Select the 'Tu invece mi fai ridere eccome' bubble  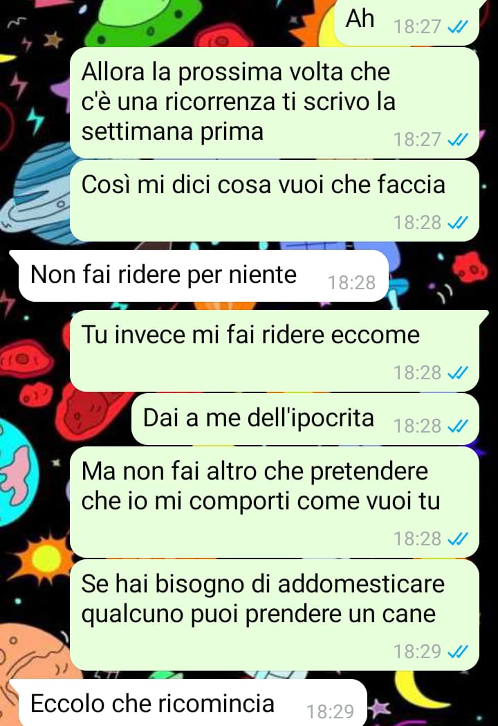pos(274,351)
